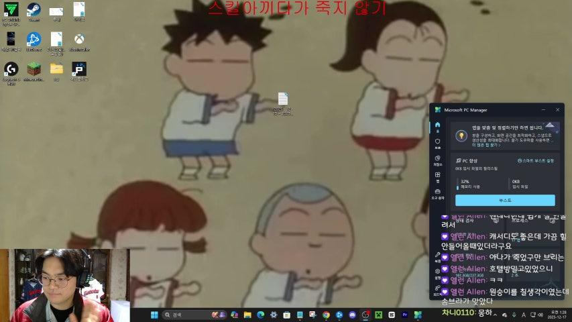The width and height of the screenshot is (572, 322).
Task: Open PC Manager from the taskbar
Action: pos(418,315)
